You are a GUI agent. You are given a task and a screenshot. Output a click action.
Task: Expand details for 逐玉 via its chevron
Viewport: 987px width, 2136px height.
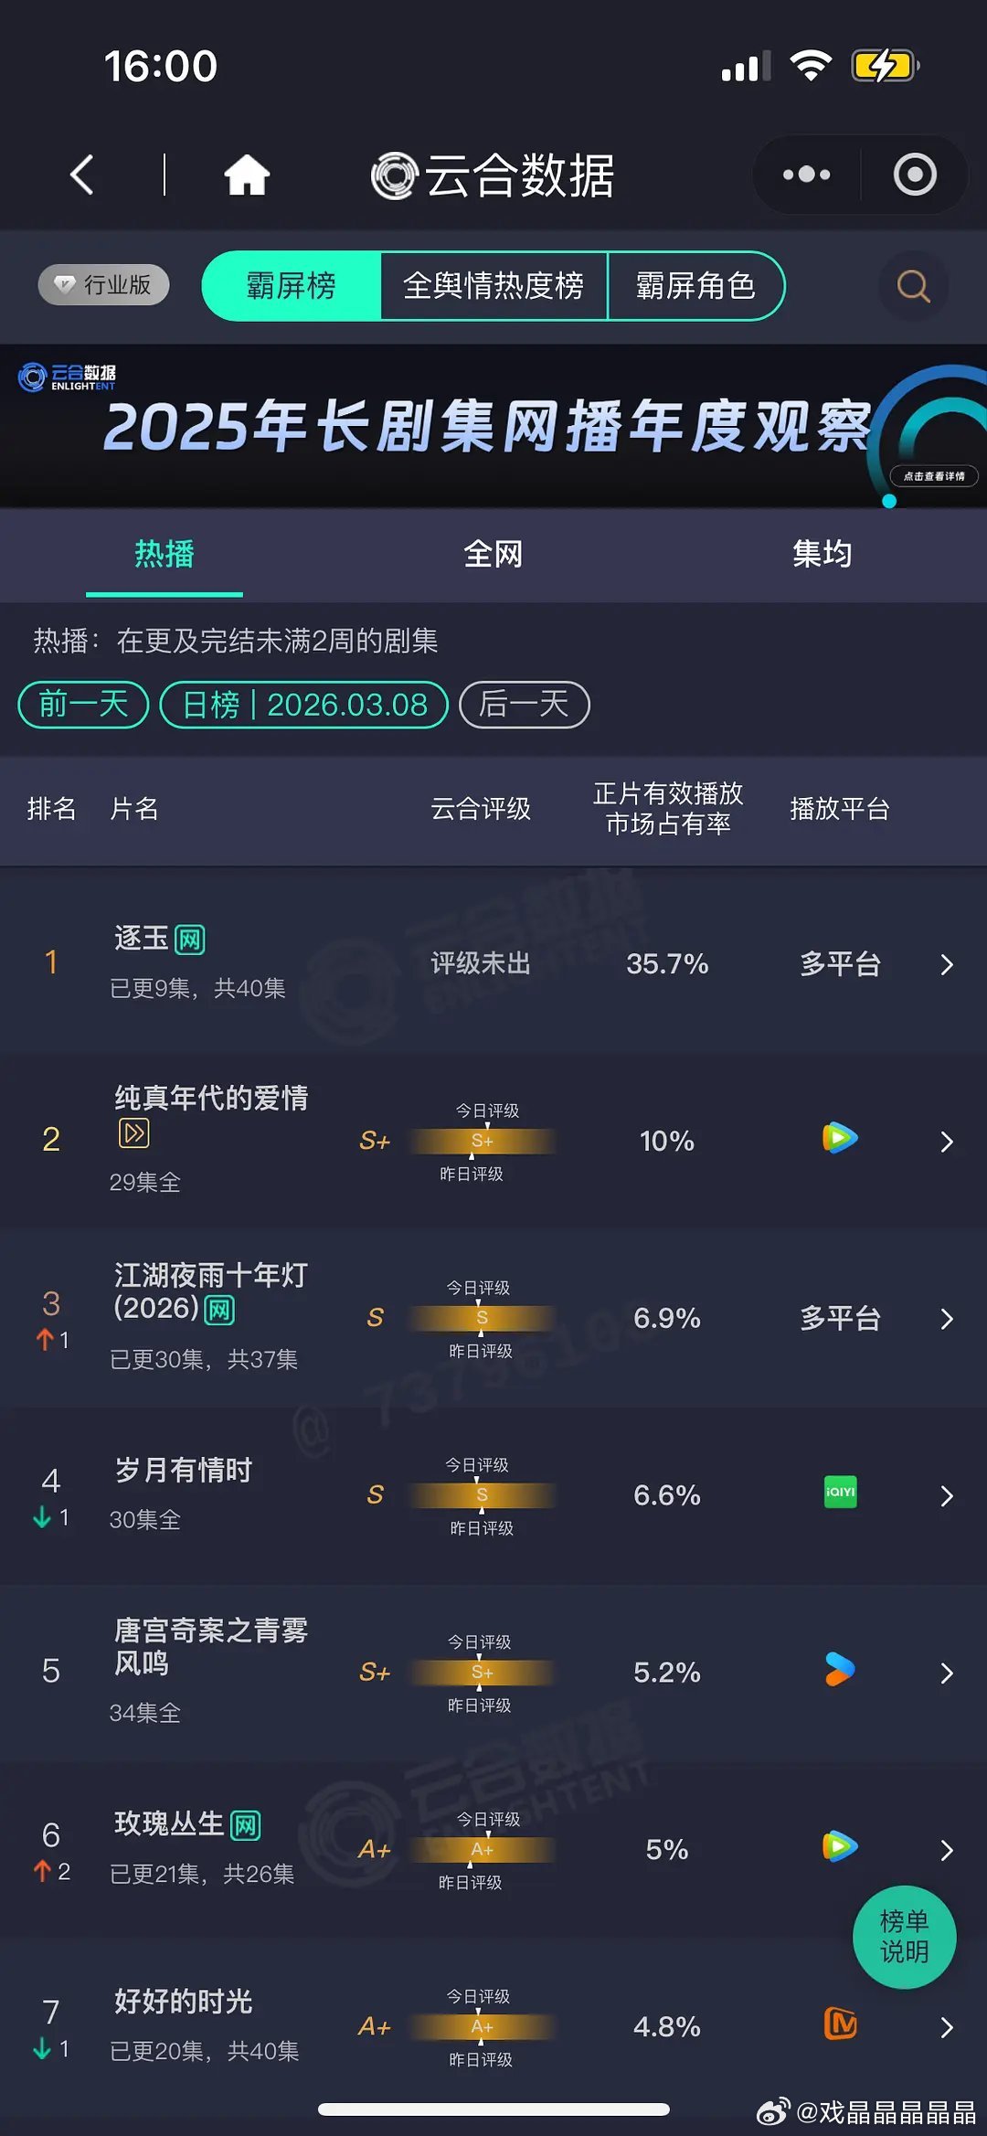(x=947, y=962)
